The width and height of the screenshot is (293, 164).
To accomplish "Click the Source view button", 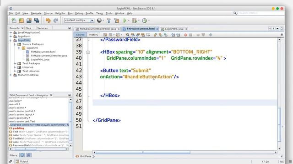I will [81, 35].
